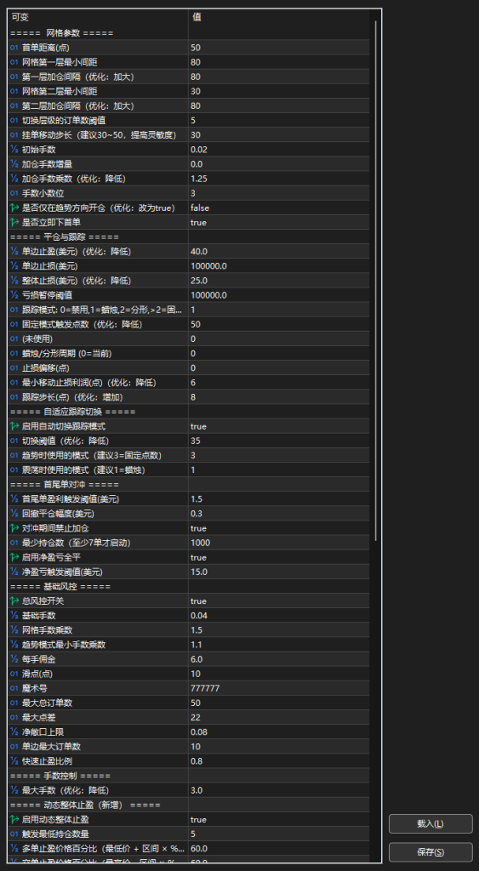Select the 趋势时使用的模式 row label
The image size is (479, 871).
[x=92, y=456]
